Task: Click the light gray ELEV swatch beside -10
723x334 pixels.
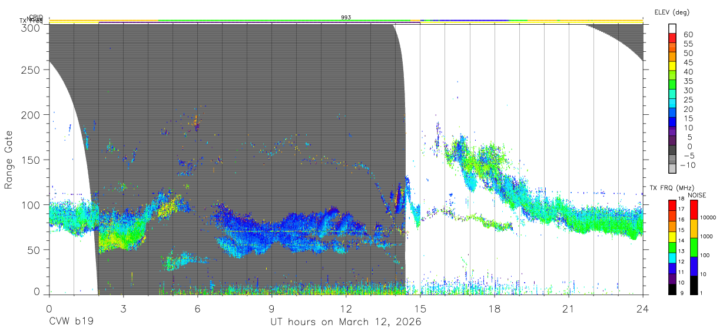Action: pyautogui.click(x=672, y=169)
